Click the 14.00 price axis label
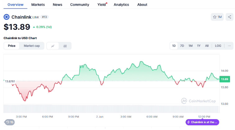235x130 pixels. point(224,71)
